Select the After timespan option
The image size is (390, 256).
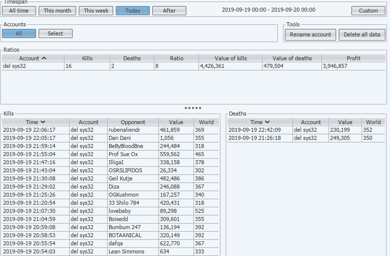tap(169, 11)
